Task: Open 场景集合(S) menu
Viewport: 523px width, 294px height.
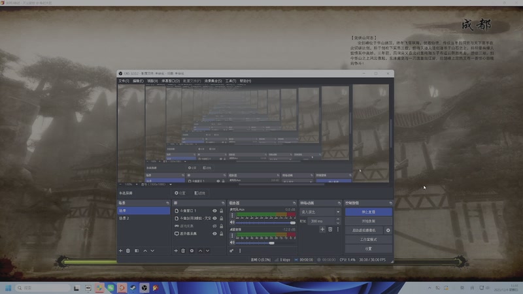Action: point(213,81)
